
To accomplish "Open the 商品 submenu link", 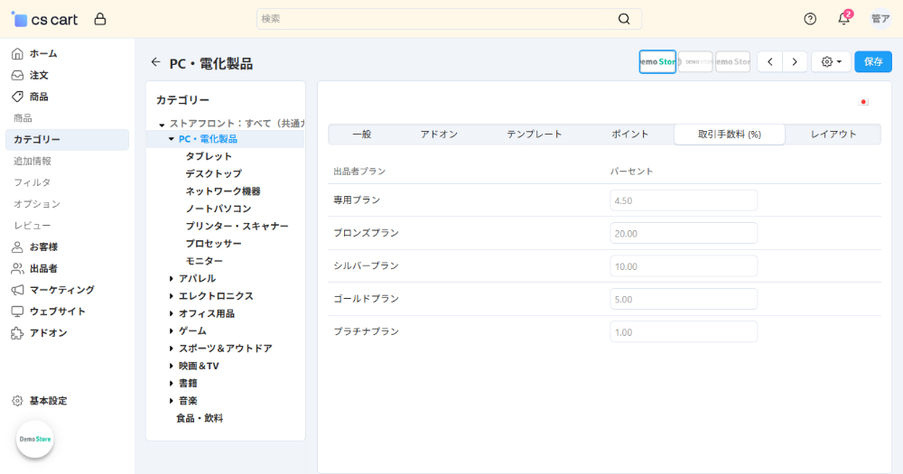I will [23, 118].
